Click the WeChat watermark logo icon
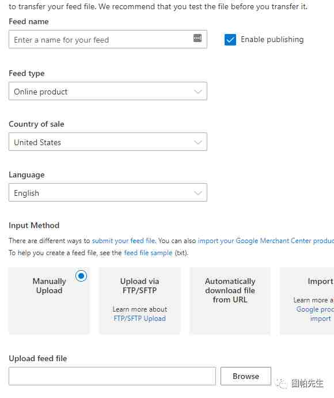The width and height of the screenshot is (334, 398). [281, 383]
